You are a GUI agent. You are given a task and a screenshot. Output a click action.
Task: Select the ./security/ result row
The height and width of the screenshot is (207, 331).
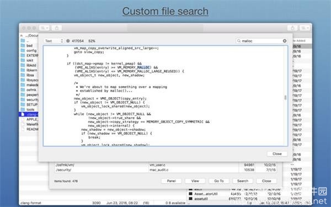point(165,170)
